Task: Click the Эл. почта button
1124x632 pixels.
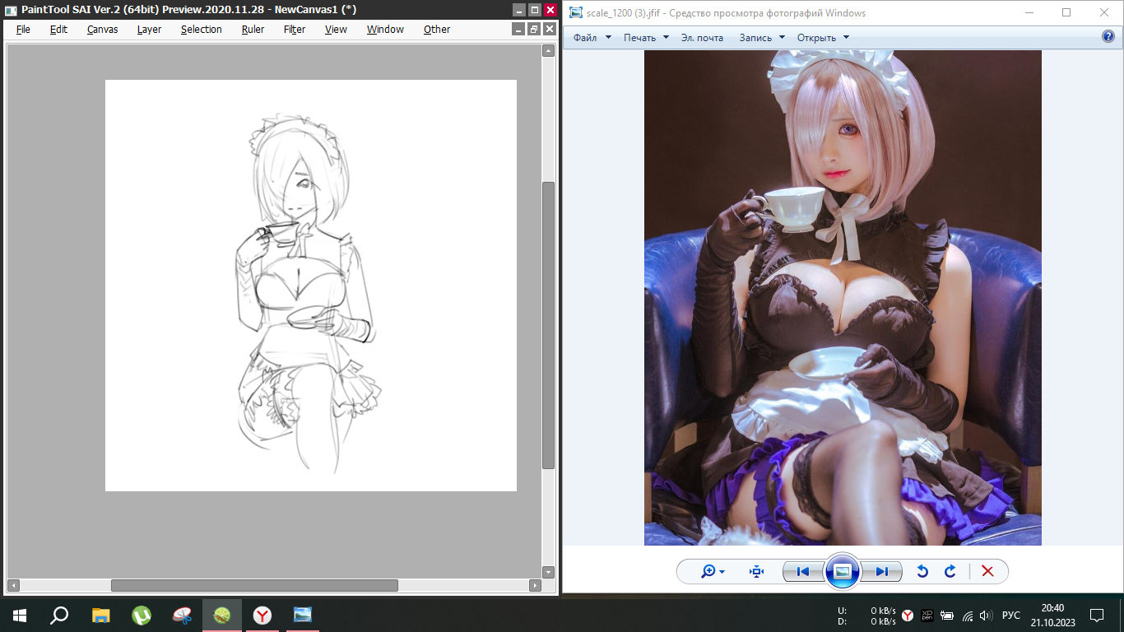Action: click(x=702, y=38)
